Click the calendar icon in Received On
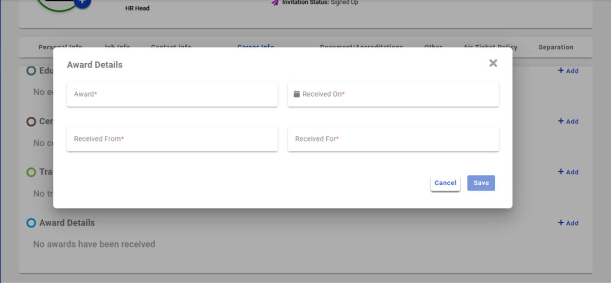This screenshot has width=611, height=283. [x=297, y=94]
